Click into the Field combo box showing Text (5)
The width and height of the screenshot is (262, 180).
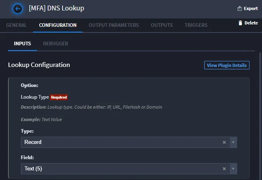129,169
